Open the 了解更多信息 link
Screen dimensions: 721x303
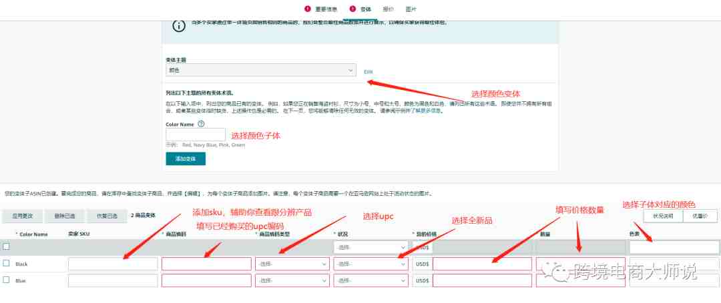click(427, 111)
